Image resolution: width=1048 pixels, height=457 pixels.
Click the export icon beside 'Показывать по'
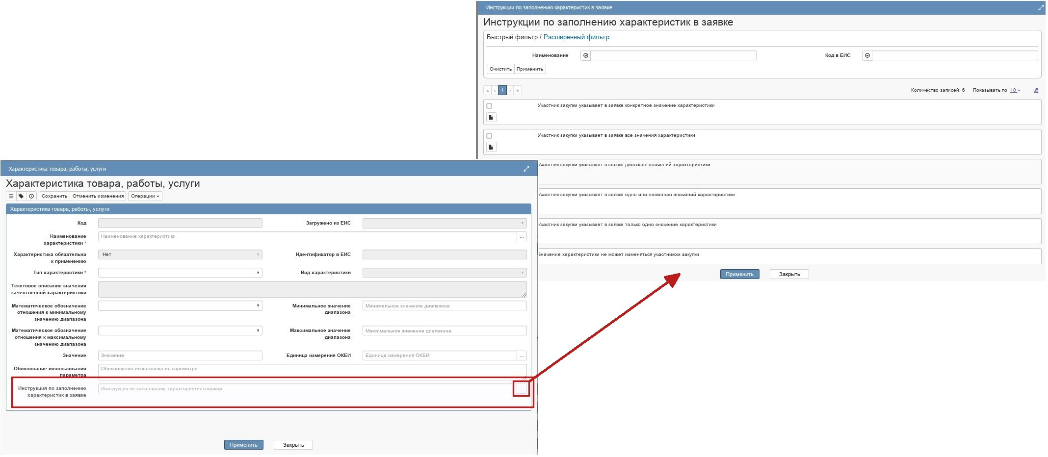1036,90
